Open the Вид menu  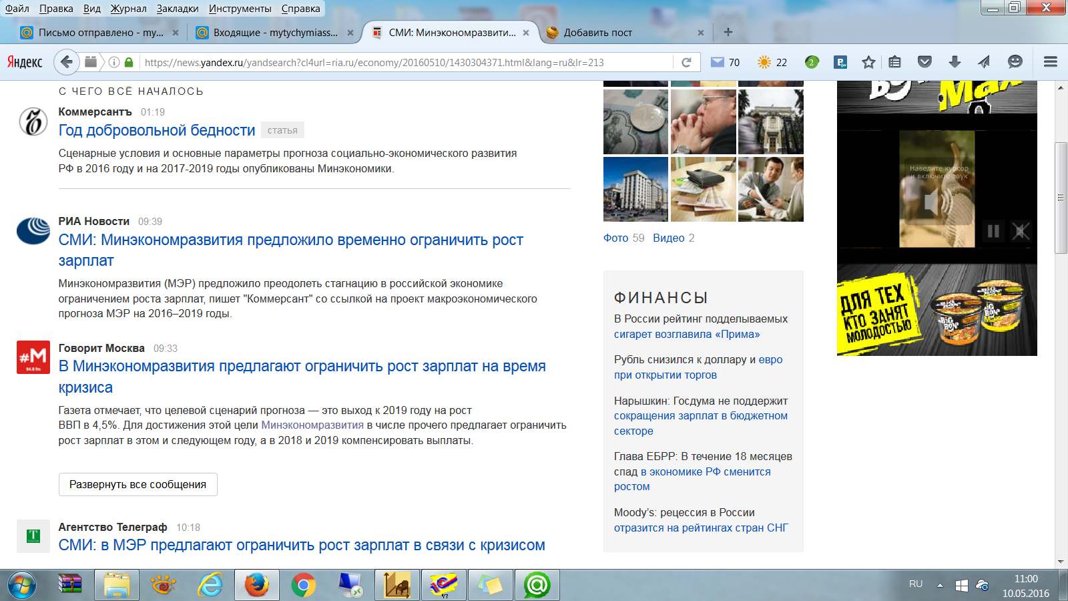coord(92,9)
